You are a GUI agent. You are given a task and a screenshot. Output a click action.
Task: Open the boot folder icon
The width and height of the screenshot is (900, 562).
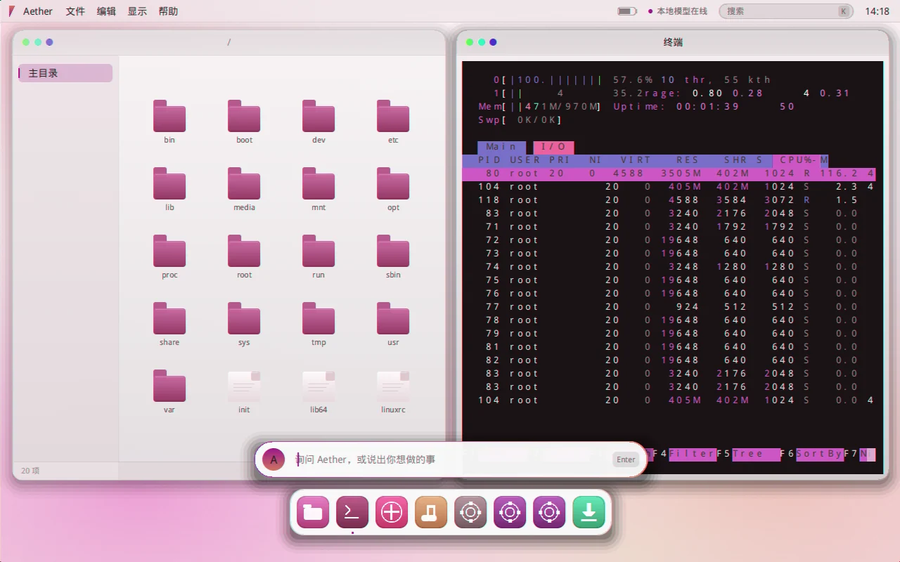coord(244,116)
